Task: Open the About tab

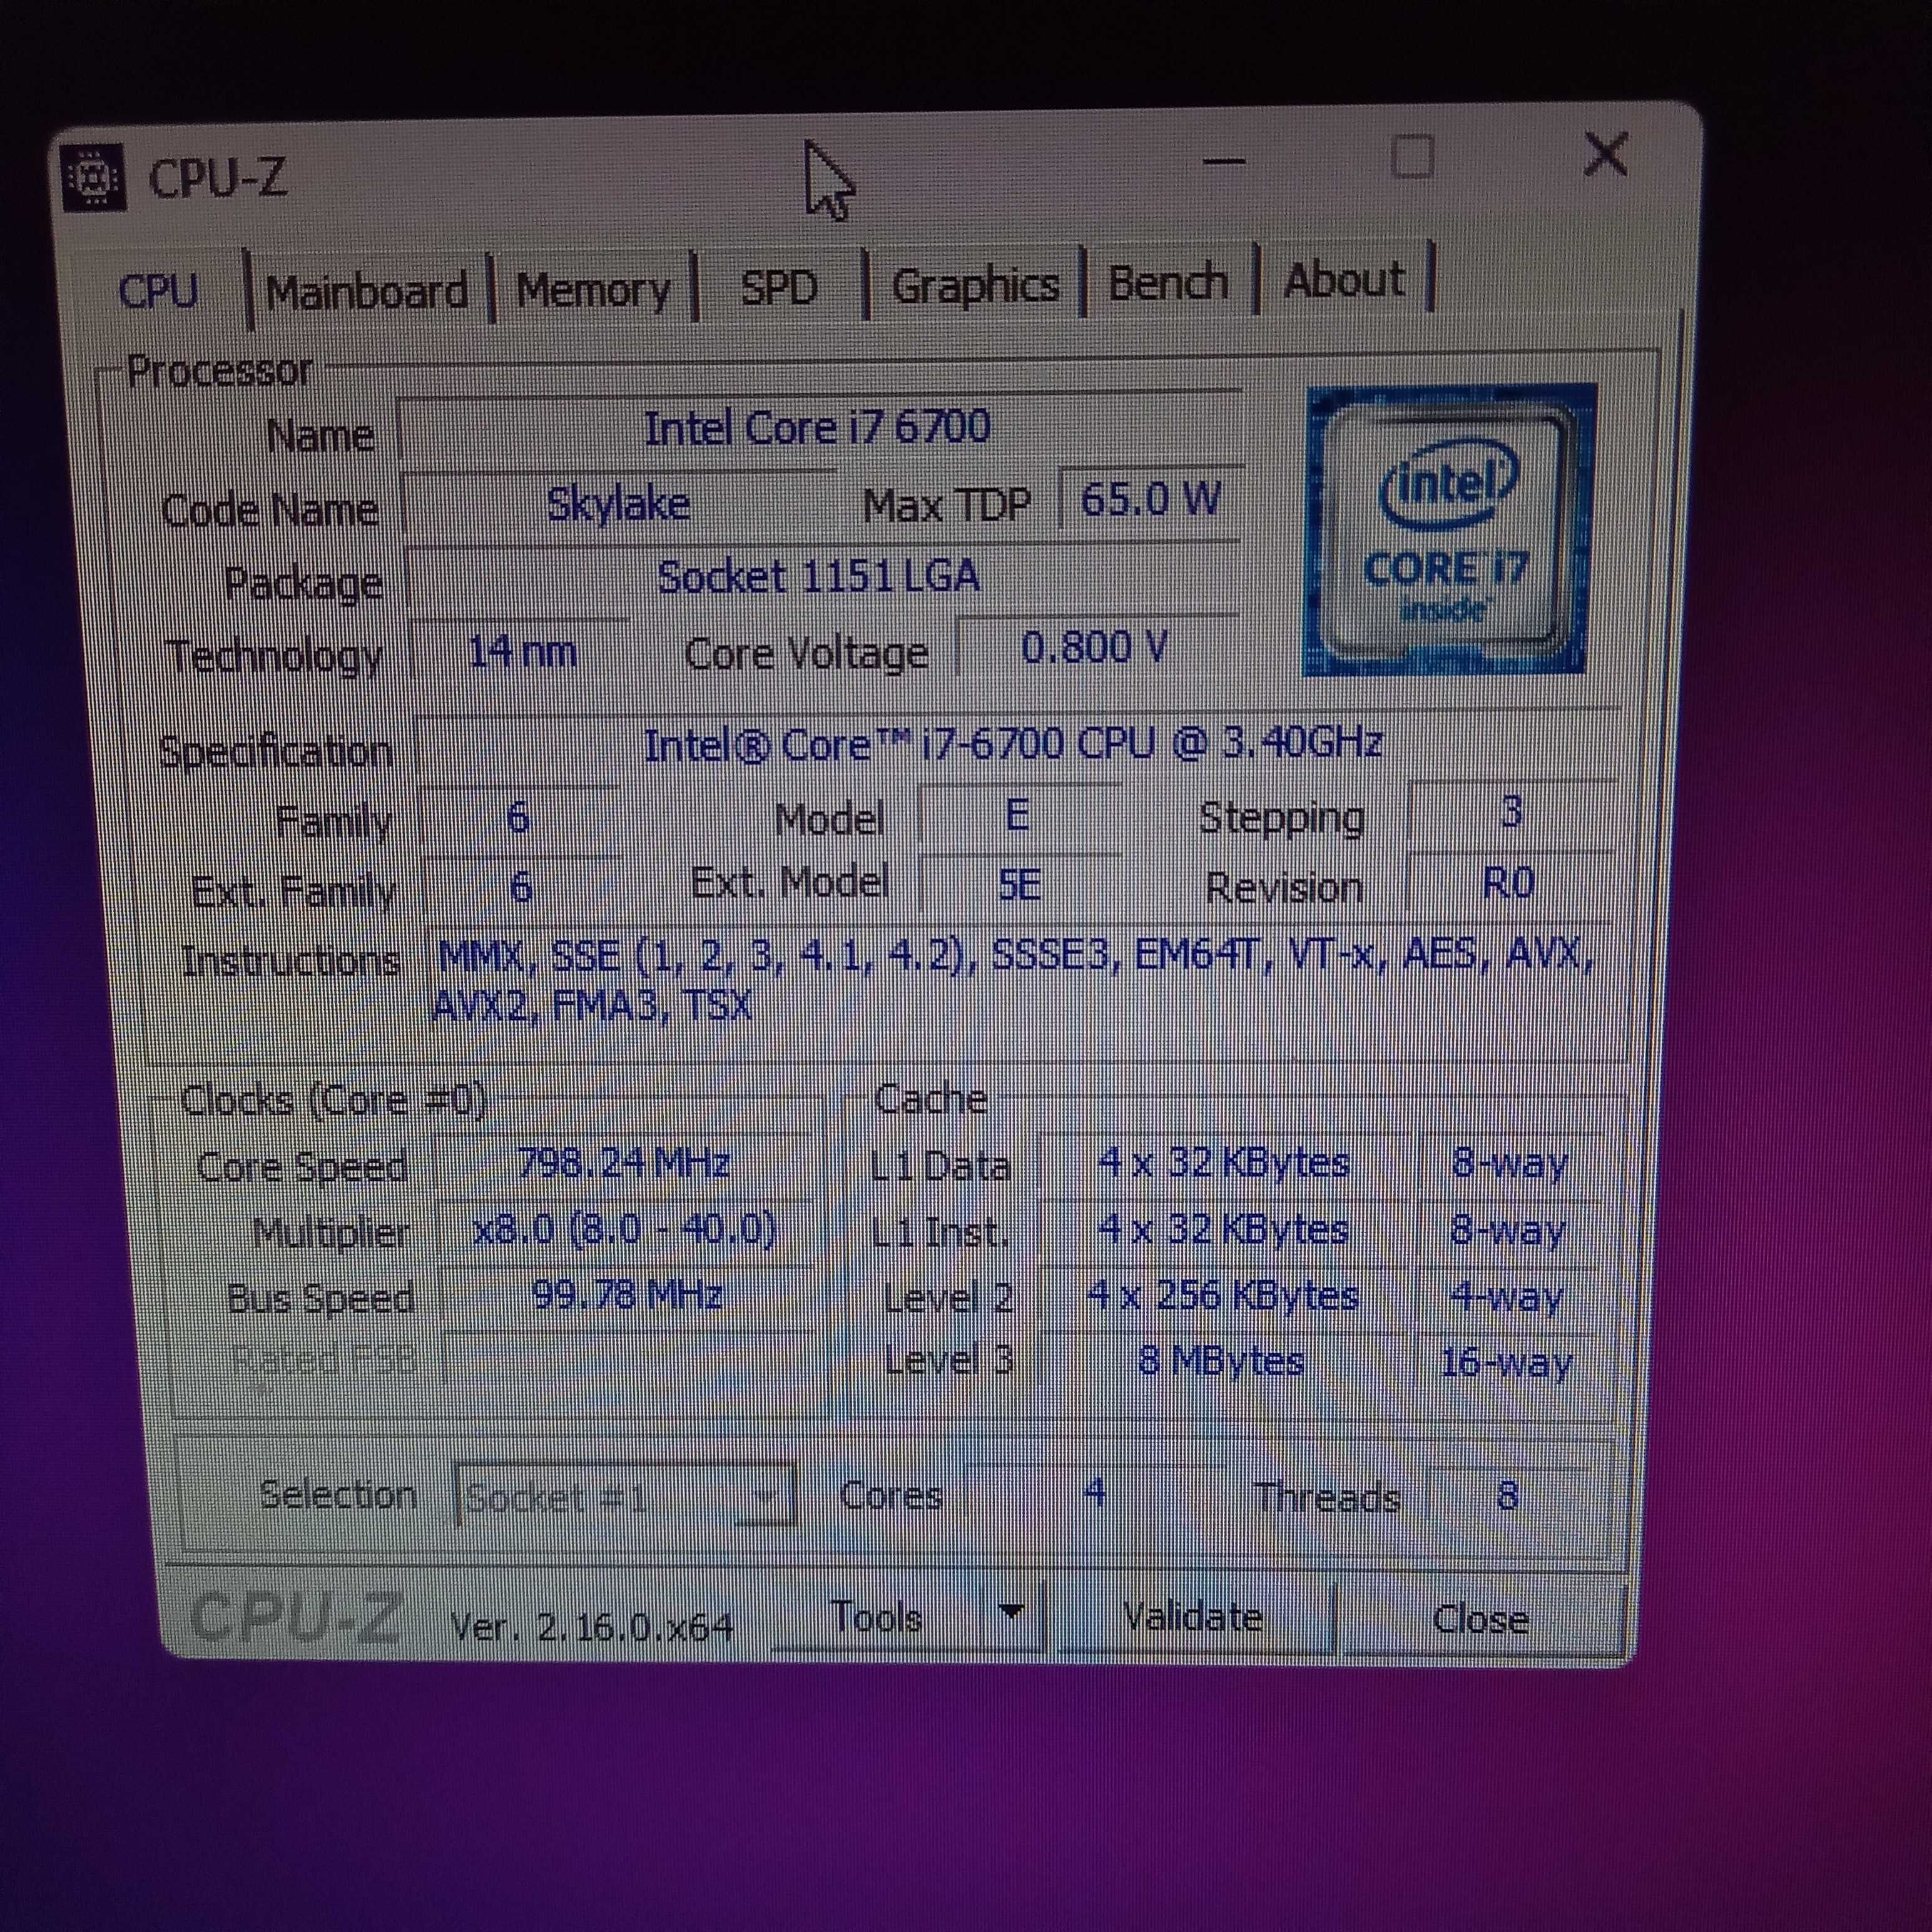Action: coord(1344,279)
